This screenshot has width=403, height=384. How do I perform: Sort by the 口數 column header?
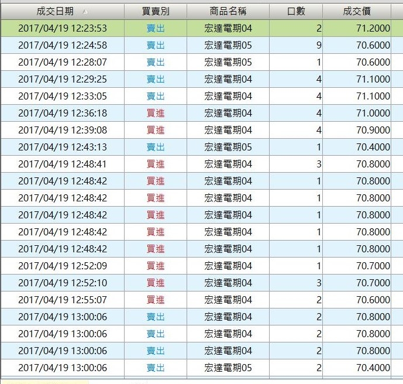pos(296,11)
